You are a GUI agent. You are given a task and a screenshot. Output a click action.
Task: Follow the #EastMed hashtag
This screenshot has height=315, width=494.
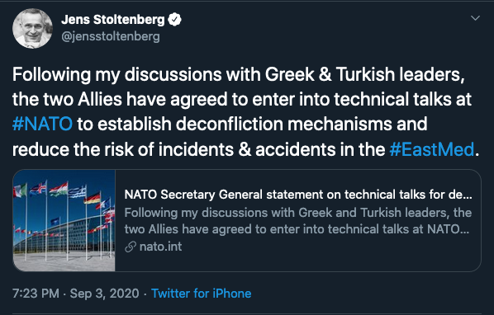coord(431,149)
